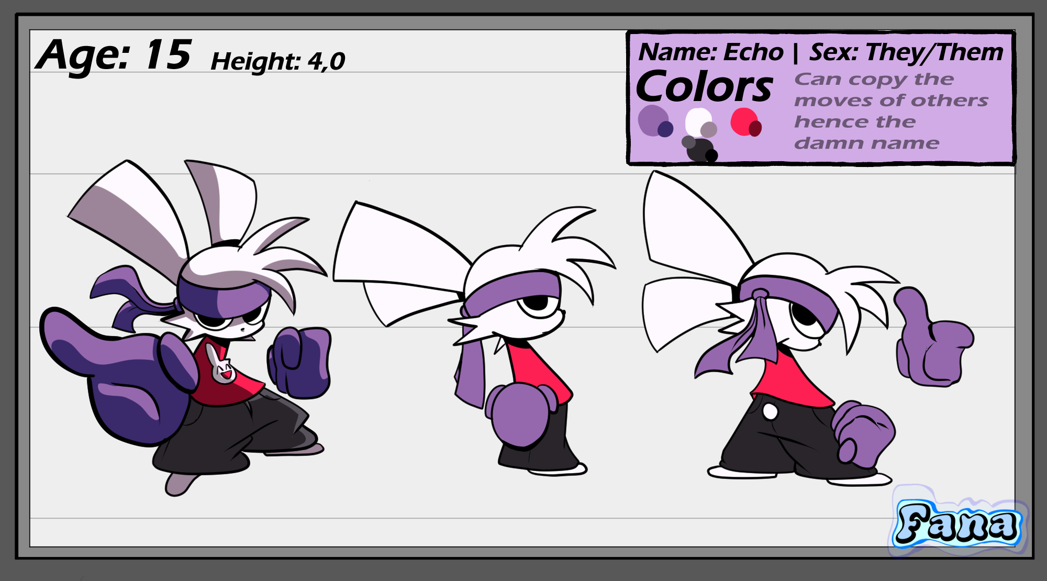The width and height of the screenshot is (1047, 581).
Task: Click the "Can copy the" description line
Action: point(874,80)
